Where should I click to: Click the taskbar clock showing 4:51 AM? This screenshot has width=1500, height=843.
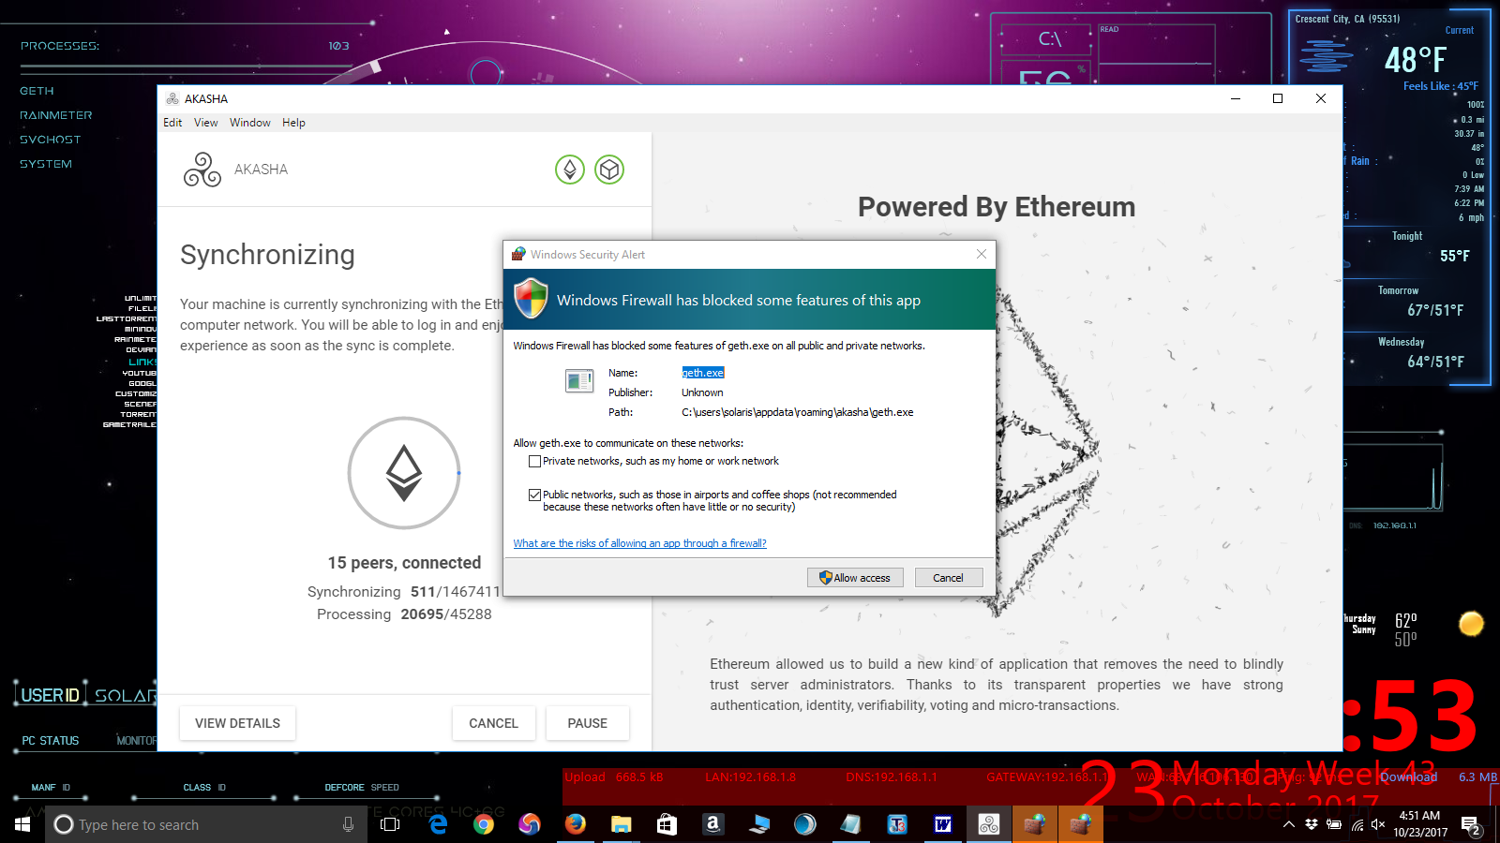(x=1419, y=824)
